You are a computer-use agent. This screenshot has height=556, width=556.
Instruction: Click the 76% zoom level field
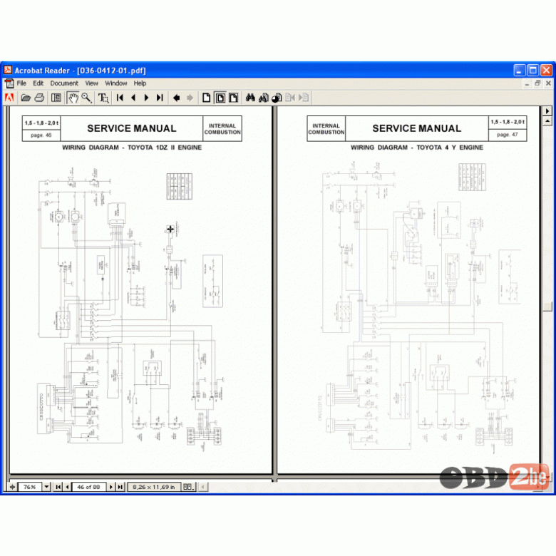pyautogui.click(x=30, y=487)
